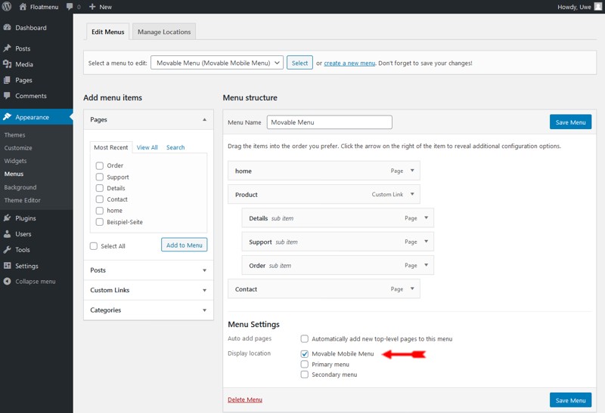
Task: Open the Tools wrench icon
Action: pyautogui.click(x=7, y=249)
